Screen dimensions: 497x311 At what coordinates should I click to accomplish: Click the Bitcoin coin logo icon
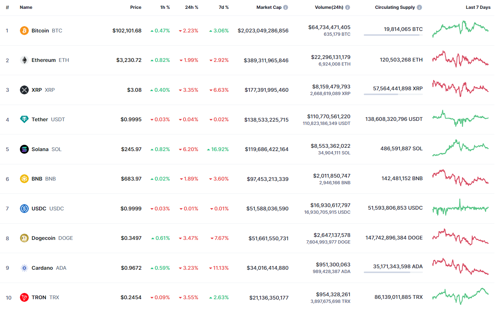[x=24, y=31]
